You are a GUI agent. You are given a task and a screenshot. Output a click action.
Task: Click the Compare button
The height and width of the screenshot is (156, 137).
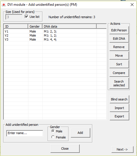point(119,73)
